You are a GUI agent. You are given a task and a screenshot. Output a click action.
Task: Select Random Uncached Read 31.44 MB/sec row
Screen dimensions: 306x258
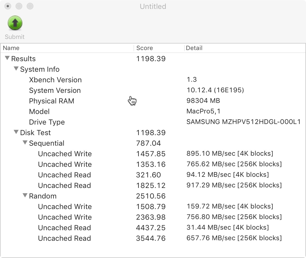pos(64,228)
